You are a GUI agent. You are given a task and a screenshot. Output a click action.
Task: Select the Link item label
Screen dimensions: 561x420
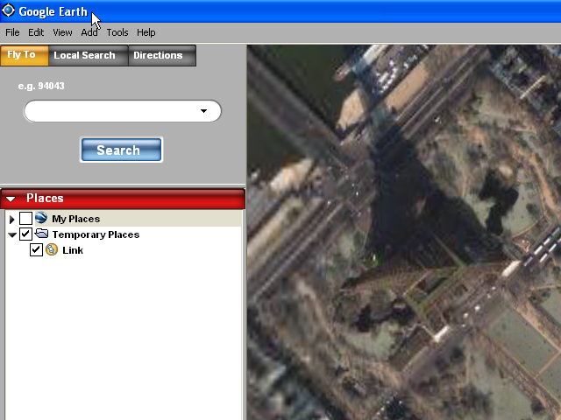(x=73, y=250)
